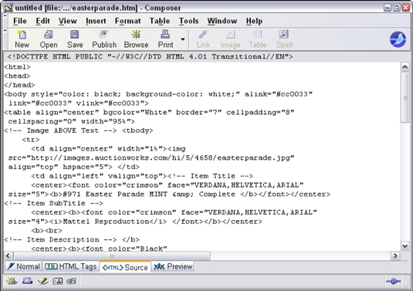The image size is (413, 291).
Task: Click the Item Description comment line
Action: pos(72,239)
